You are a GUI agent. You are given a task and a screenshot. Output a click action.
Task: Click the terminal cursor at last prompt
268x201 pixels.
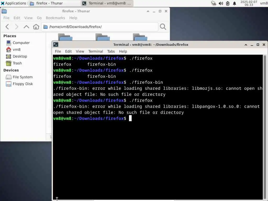coord(130,118)
